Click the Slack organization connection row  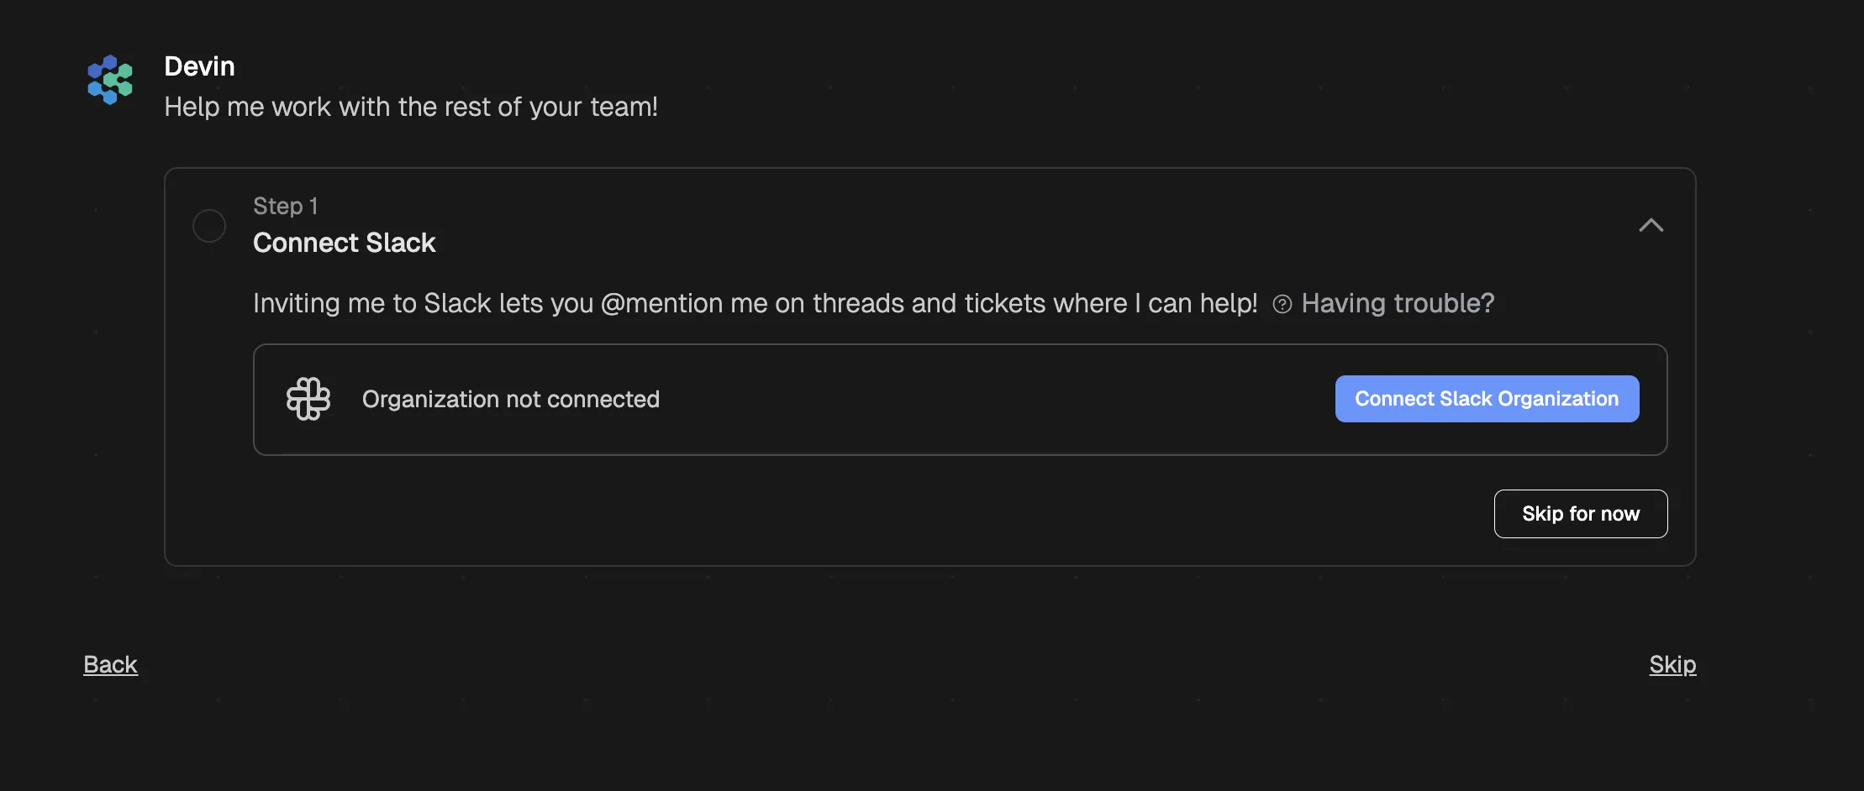pyautogui.click(x=960, y=400)
